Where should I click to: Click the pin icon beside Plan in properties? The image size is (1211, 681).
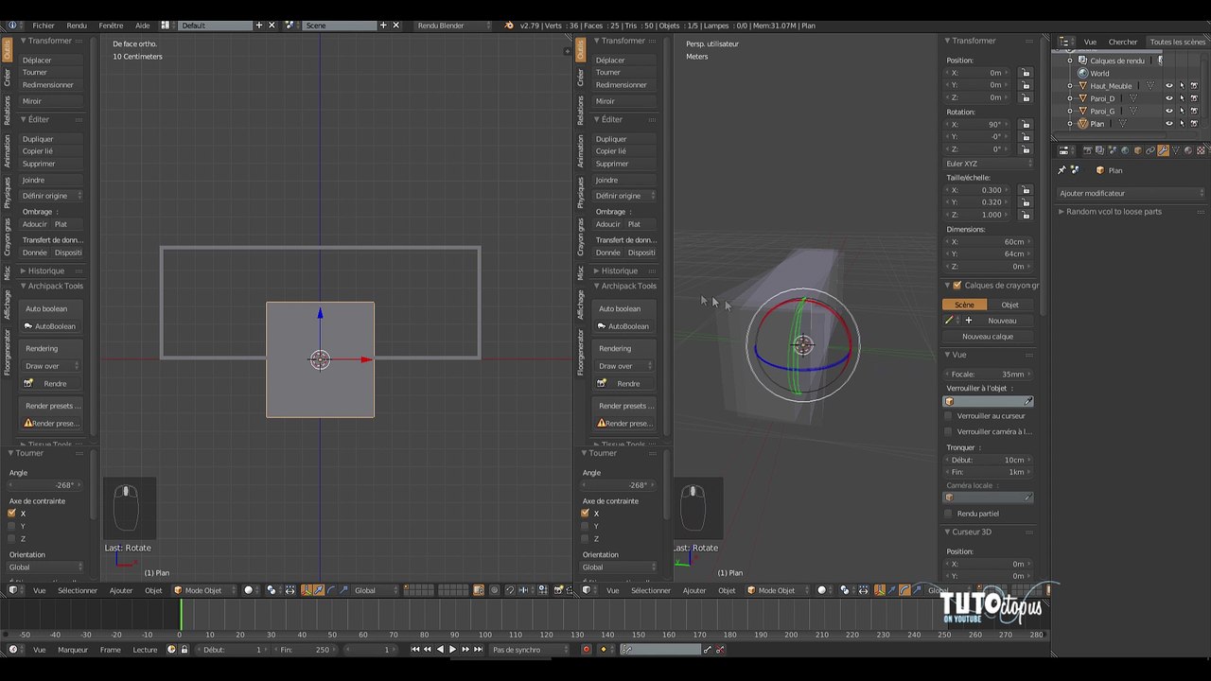coord(1062,170)
